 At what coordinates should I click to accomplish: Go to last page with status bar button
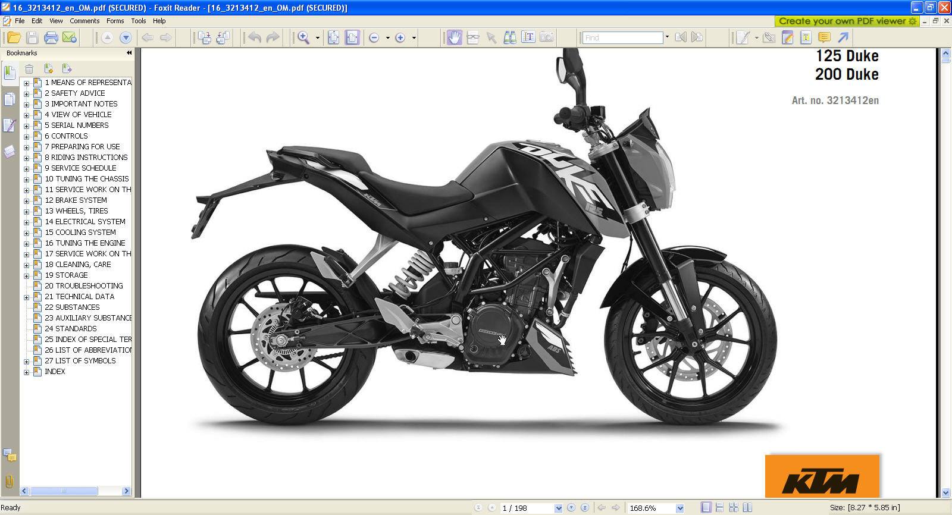coord(585,508)
